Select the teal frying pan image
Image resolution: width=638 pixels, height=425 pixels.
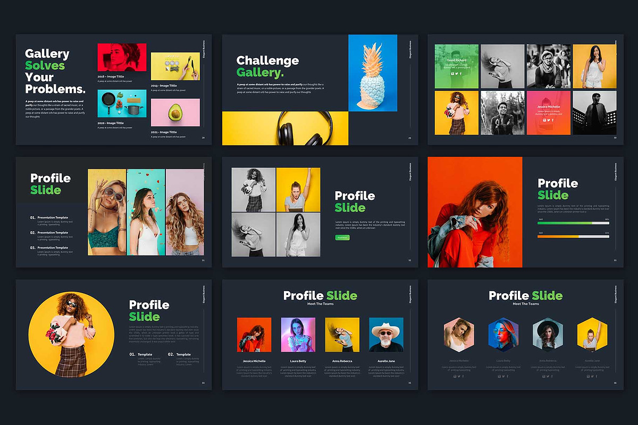(122, 103)
